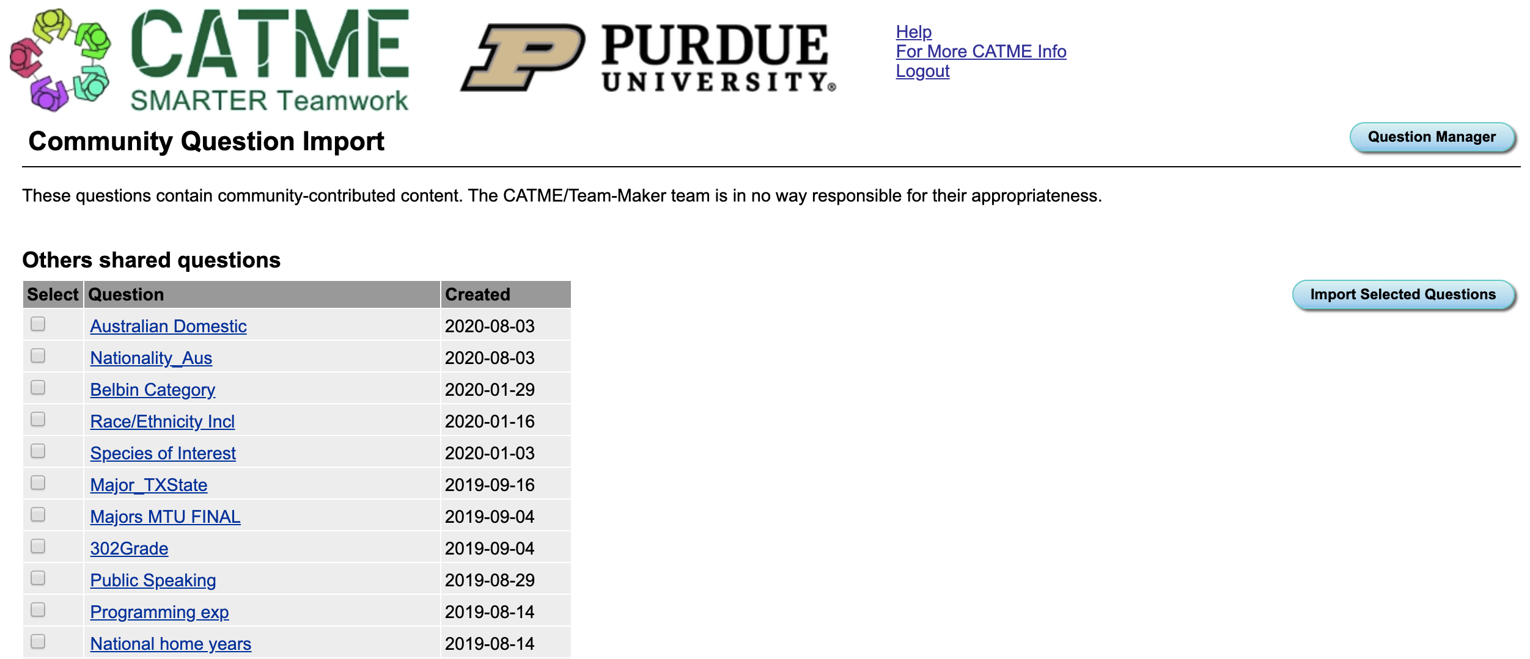Click the Purdue University logo

click(648, 58)
